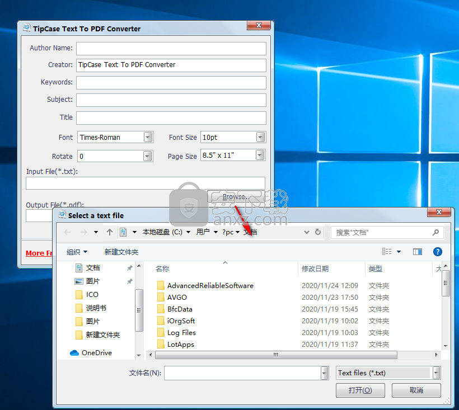
Task: Sort by the 名称 column header
Action: pos(162,268)
